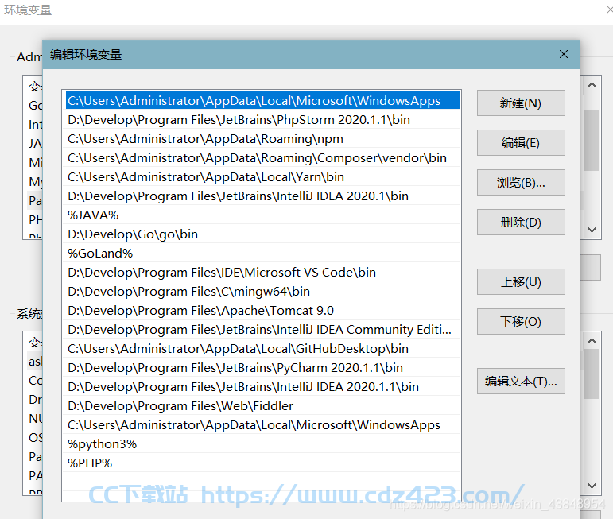The height and width of the screenshot is (519, 613).
Task: Move entry up with 上移(U)
Action: coord(521,282)
